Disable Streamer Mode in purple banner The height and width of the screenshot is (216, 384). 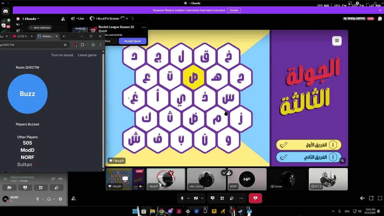pos(234,10)
